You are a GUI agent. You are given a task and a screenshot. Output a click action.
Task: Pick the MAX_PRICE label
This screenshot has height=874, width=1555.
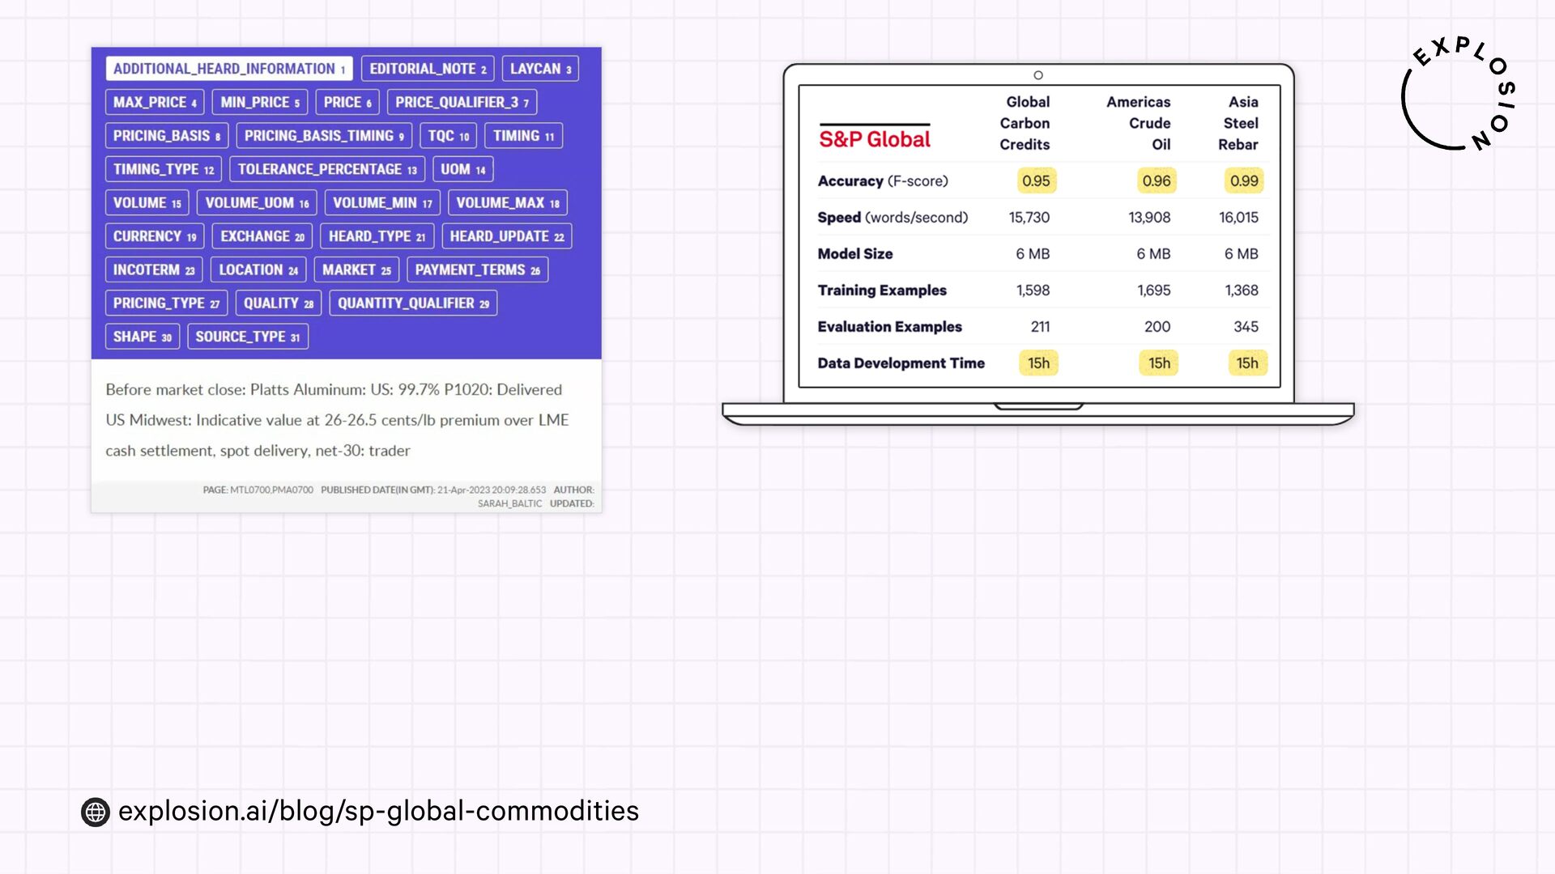pyautogui.click(x=155, y=103)
